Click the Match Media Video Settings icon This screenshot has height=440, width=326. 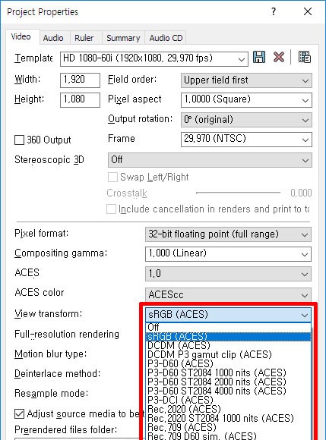(305, 57)
